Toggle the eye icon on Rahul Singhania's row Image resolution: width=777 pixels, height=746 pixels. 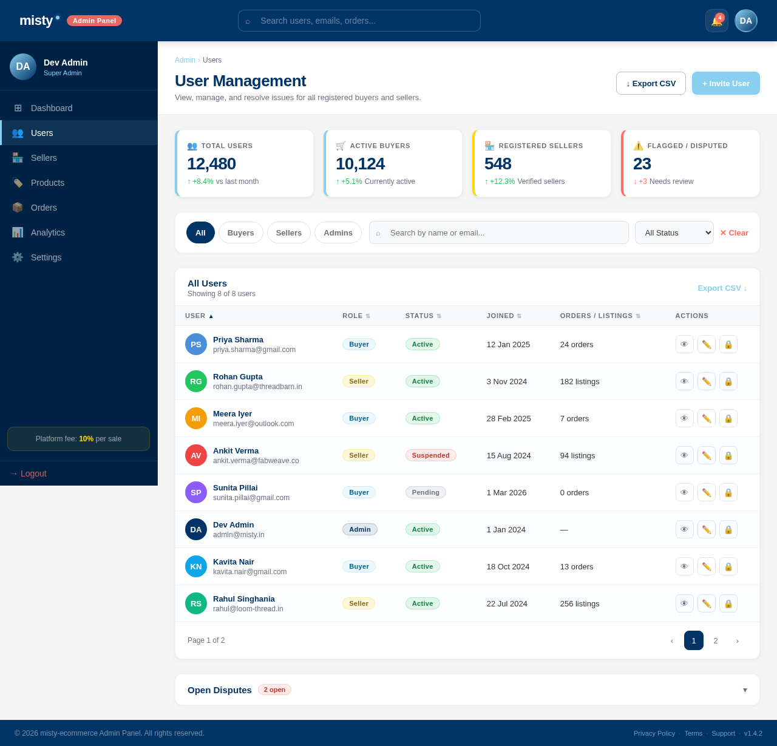tap(684, 603)
